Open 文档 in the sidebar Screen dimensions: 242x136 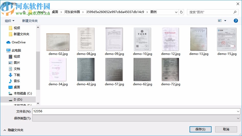pos(14,69)
